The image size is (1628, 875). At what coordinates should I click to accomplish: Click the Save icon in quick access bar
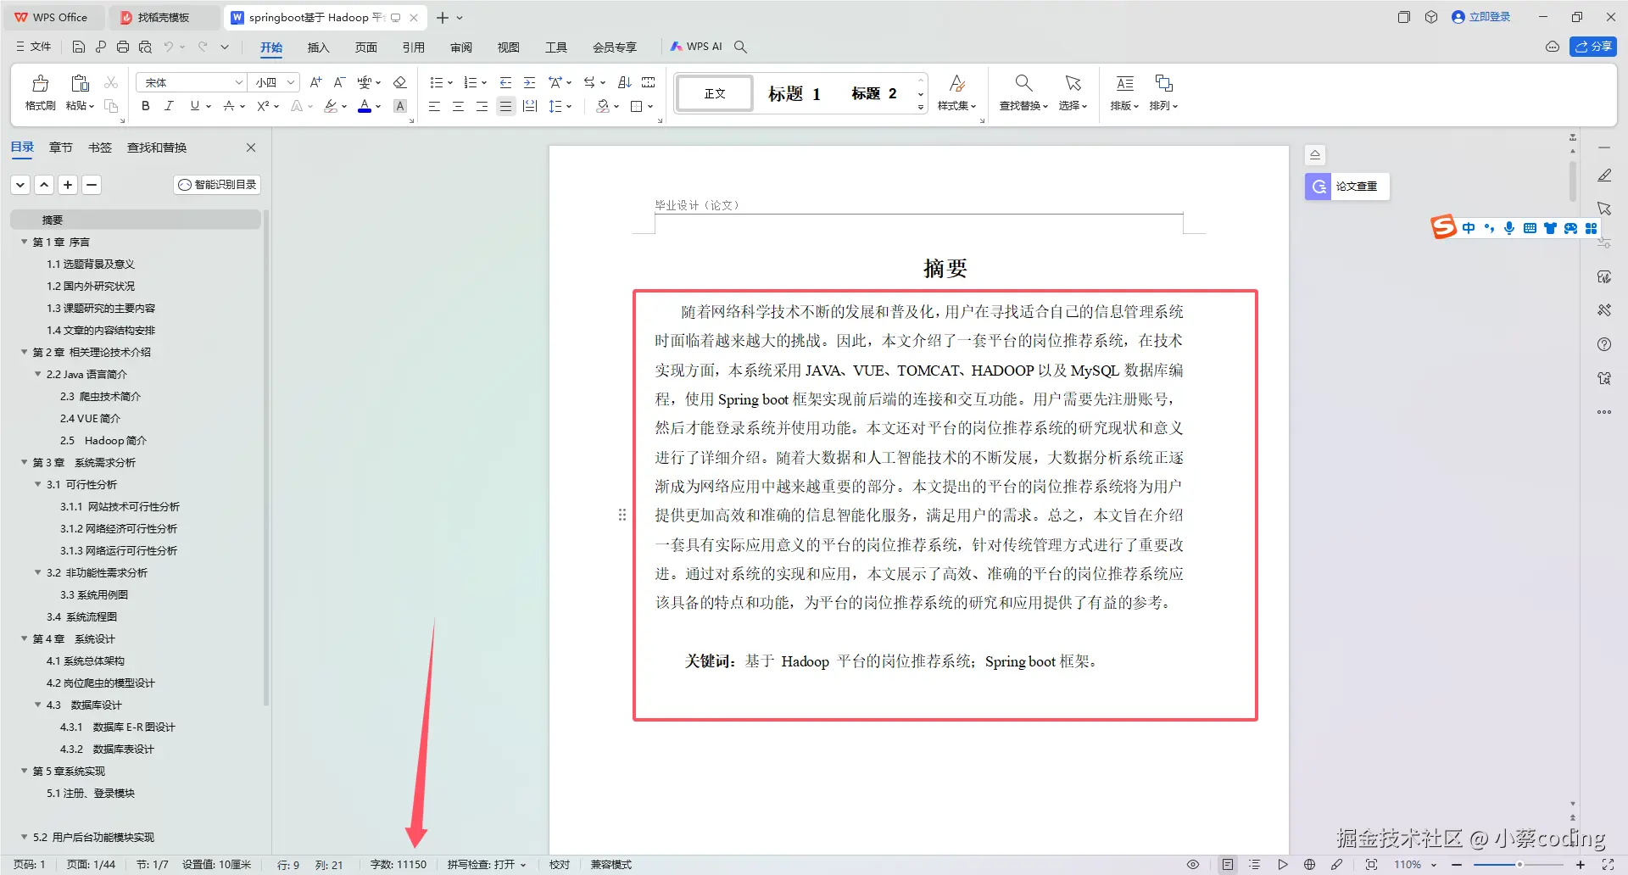79,47
